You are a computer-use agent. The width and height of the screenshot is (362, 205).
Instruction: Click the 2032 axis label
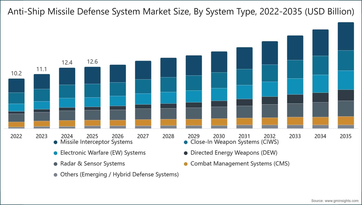(x=270, y=136)
